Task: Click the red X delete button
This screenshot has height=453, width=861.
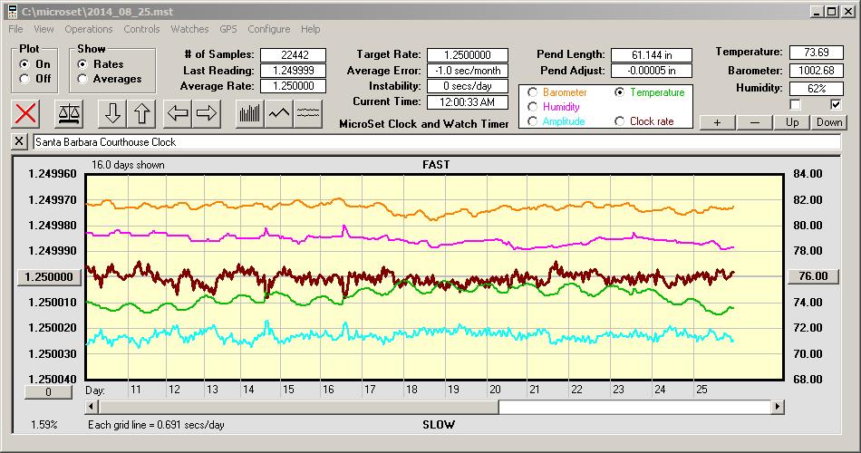Action: pyautogui.click(x=25, y=113)
